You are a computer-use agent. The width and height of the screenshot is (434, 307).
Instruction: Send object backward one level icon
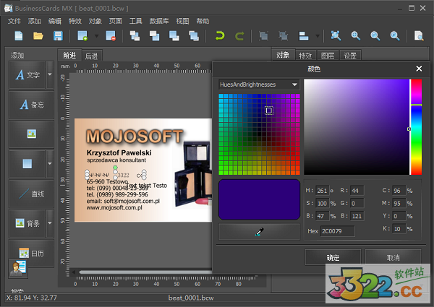pyautogui.click(x=174, y=36)
